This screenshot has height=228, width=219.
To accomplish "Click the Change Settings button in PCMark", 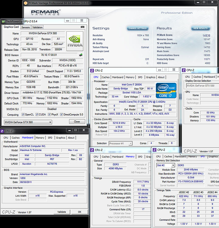I will 137,28.
